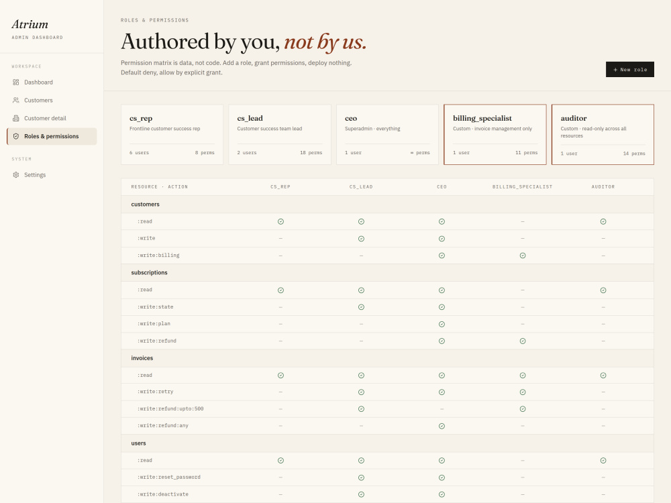Click check for customers :read under ceo

[442, 221]
